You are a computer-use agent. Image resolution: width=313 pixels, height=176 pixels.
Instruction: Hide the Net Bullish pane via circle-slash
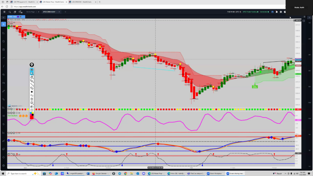click(x=9, y=113)
